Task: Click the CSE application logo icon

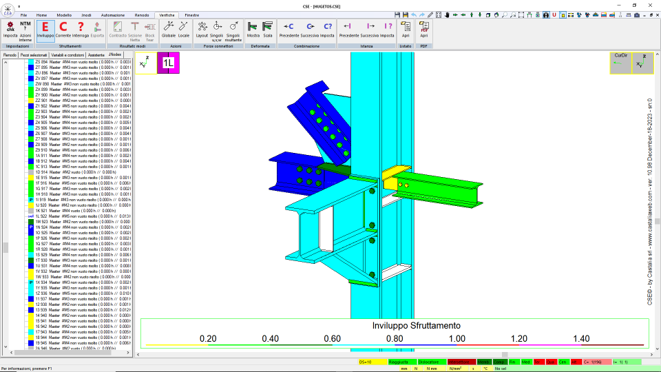Action: [8, 10]
